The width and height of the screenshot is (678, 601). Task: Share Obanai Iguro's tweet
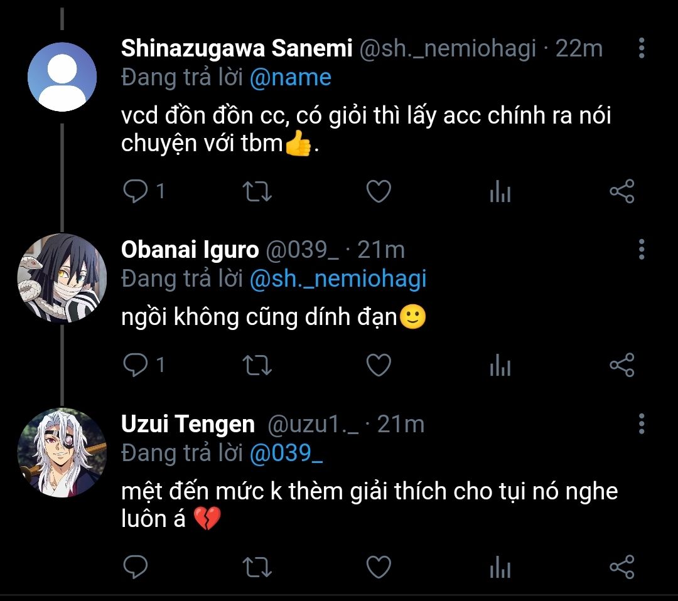622,365
